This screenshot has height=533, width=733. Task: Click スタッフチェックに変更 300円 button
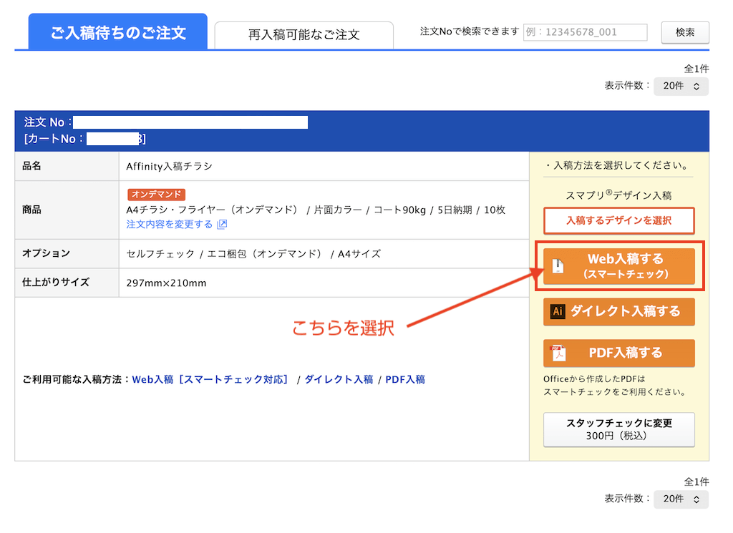click(618, 429)
